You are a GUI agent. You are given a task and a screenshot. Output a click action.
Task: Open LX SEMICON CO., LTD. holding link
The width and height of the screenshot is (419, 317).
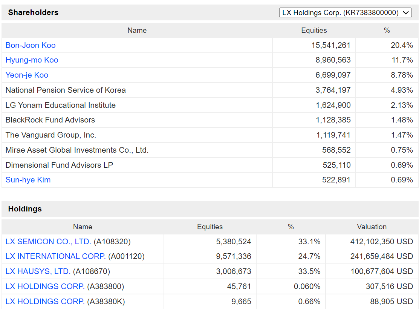(48, 241)
